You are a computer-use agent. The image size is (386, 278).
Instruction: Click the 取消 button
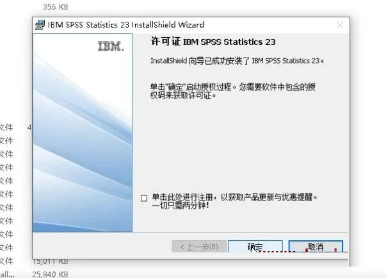tap(316, 247)
